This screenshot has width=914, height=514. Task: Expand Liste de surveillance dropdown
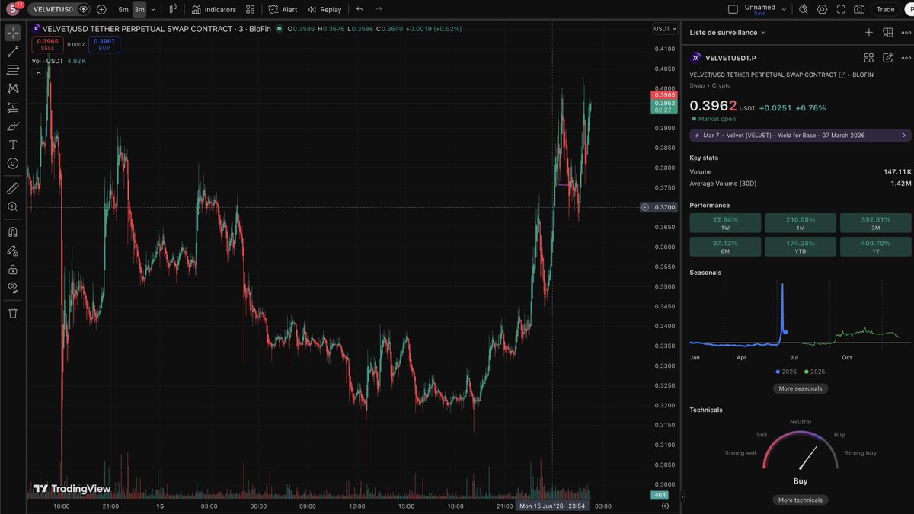click(727, 32)
